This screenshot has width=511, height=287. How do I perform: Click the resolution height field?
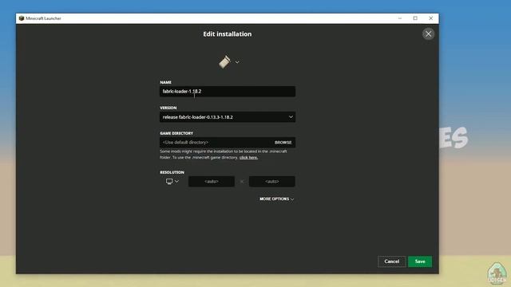point(272,182)
